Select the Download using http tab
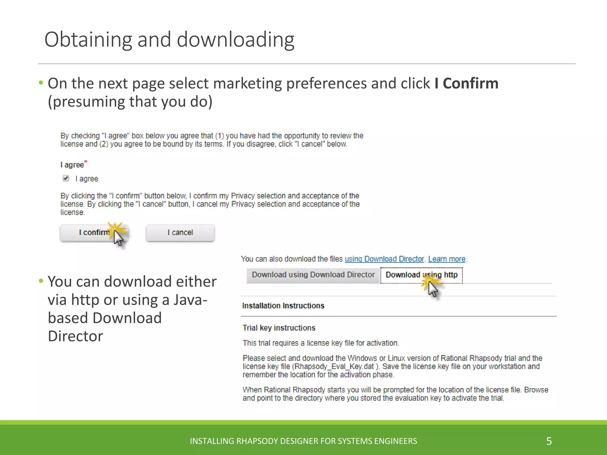Screen dimensions: 607x455 tap(421, 275)
